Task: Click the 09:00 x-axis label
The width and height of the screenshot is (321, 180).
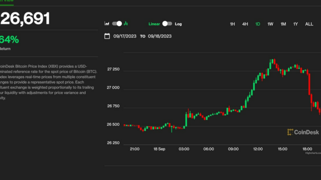Action: click(233, 149)
